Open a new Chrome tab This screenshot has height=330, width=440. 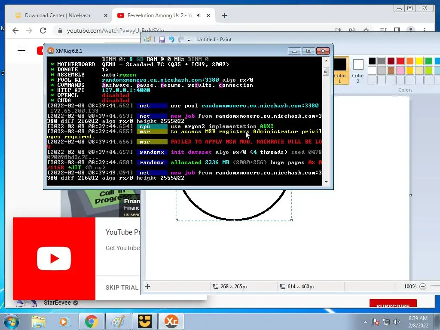tap(224, 16)
